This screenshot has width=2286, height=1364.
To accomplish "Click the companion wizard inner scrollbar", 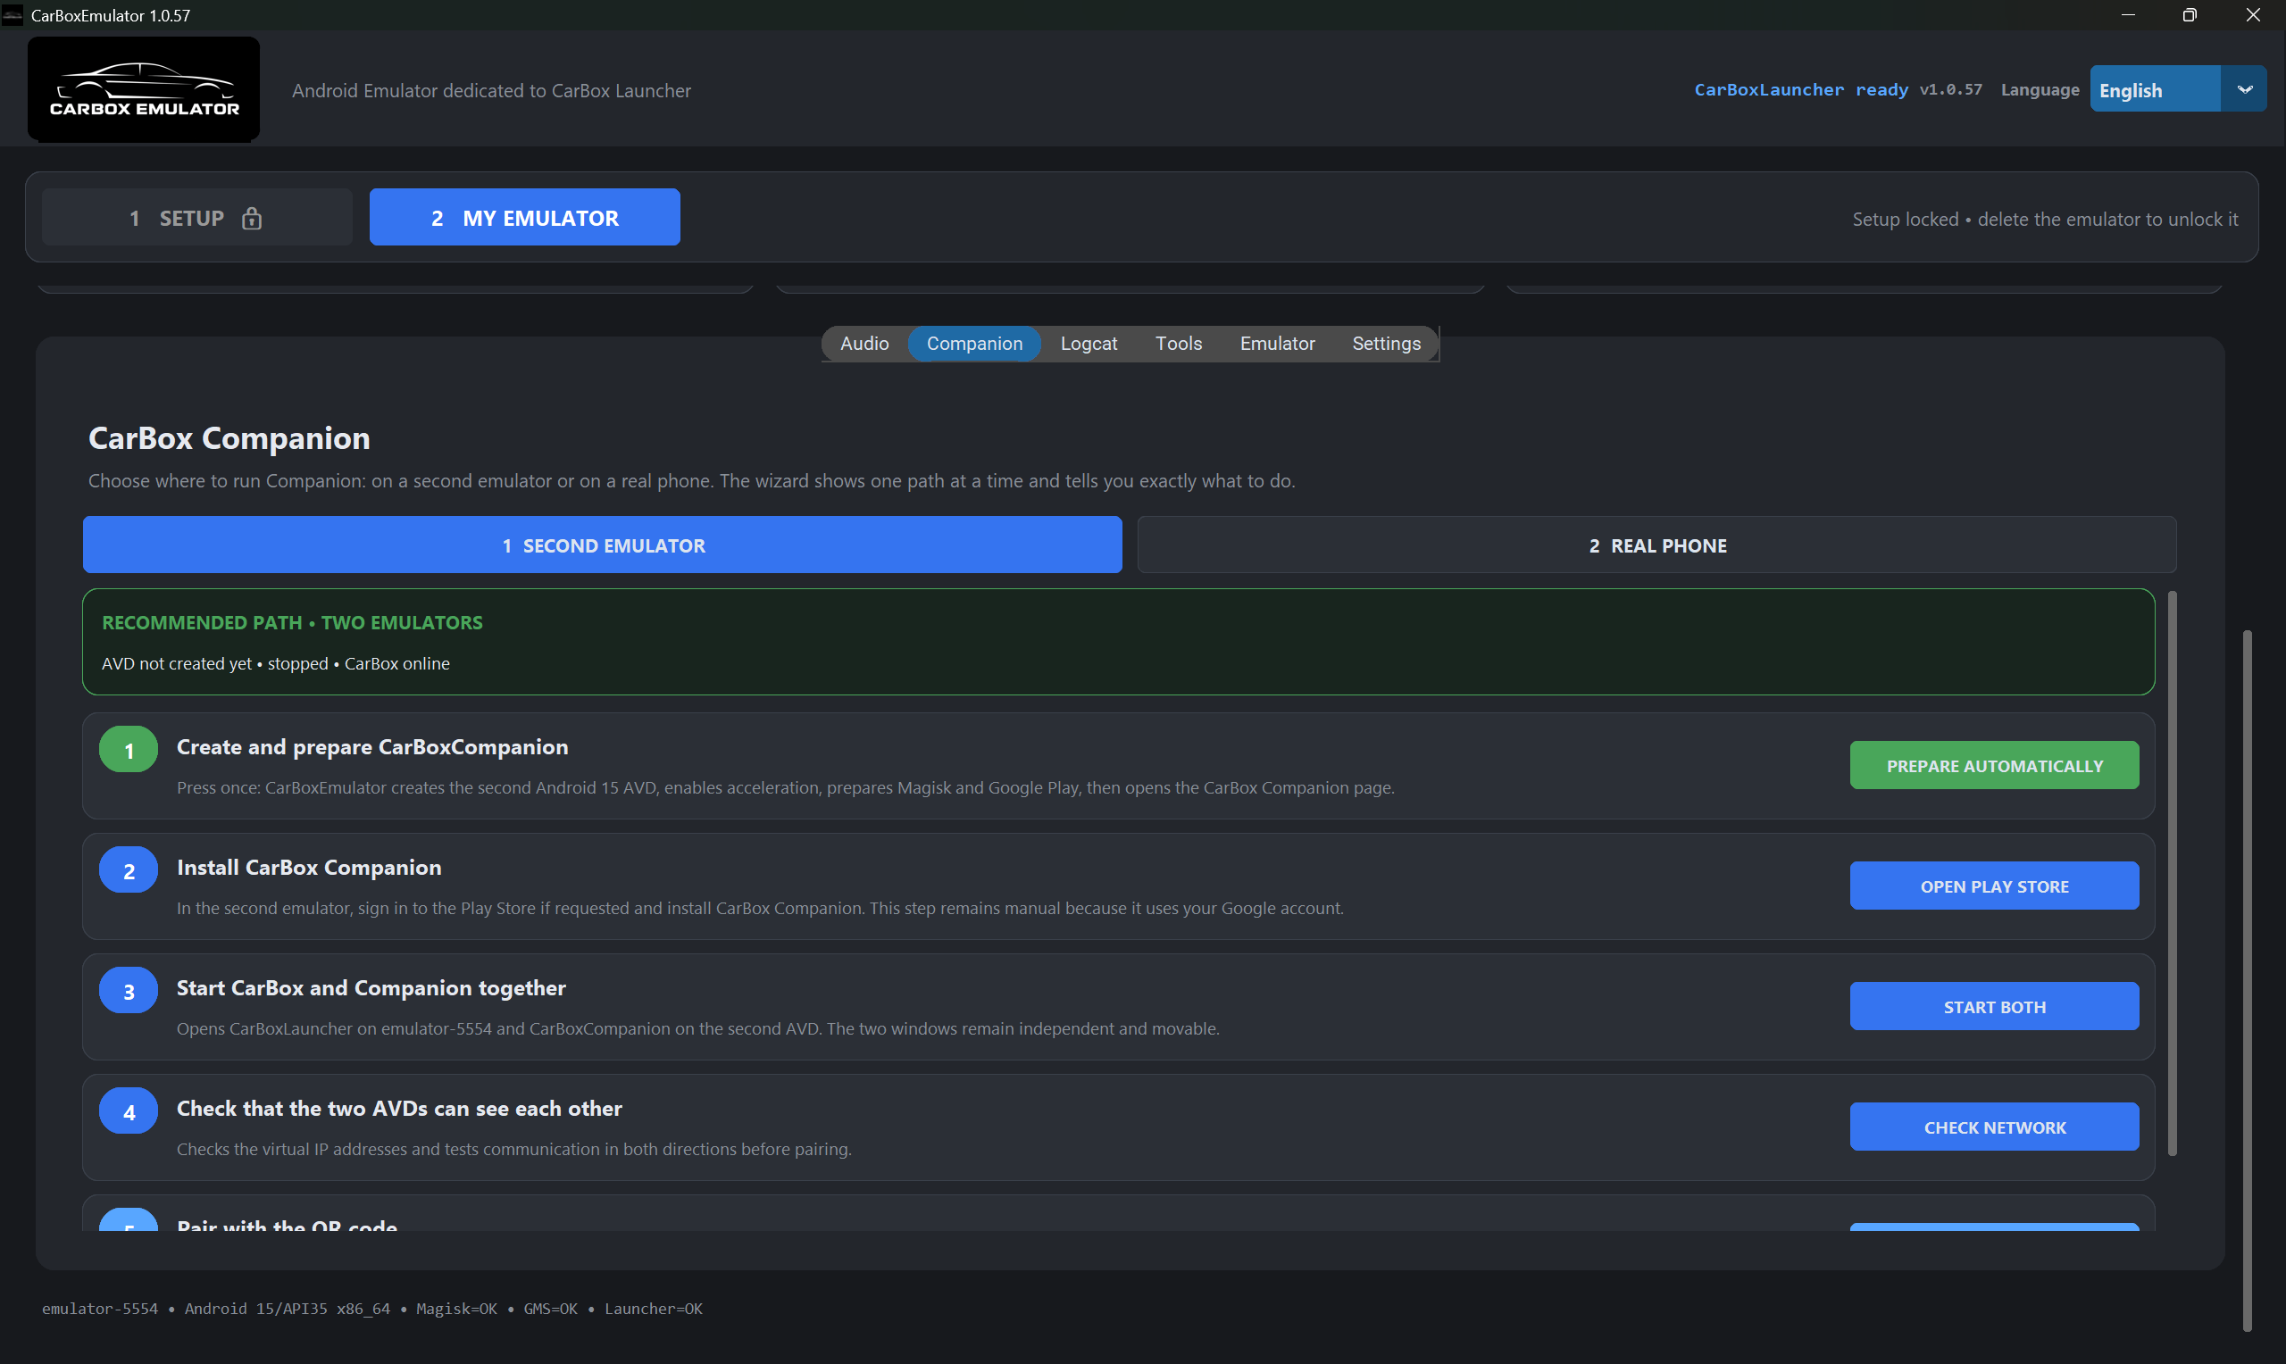I will (2172, 873).
